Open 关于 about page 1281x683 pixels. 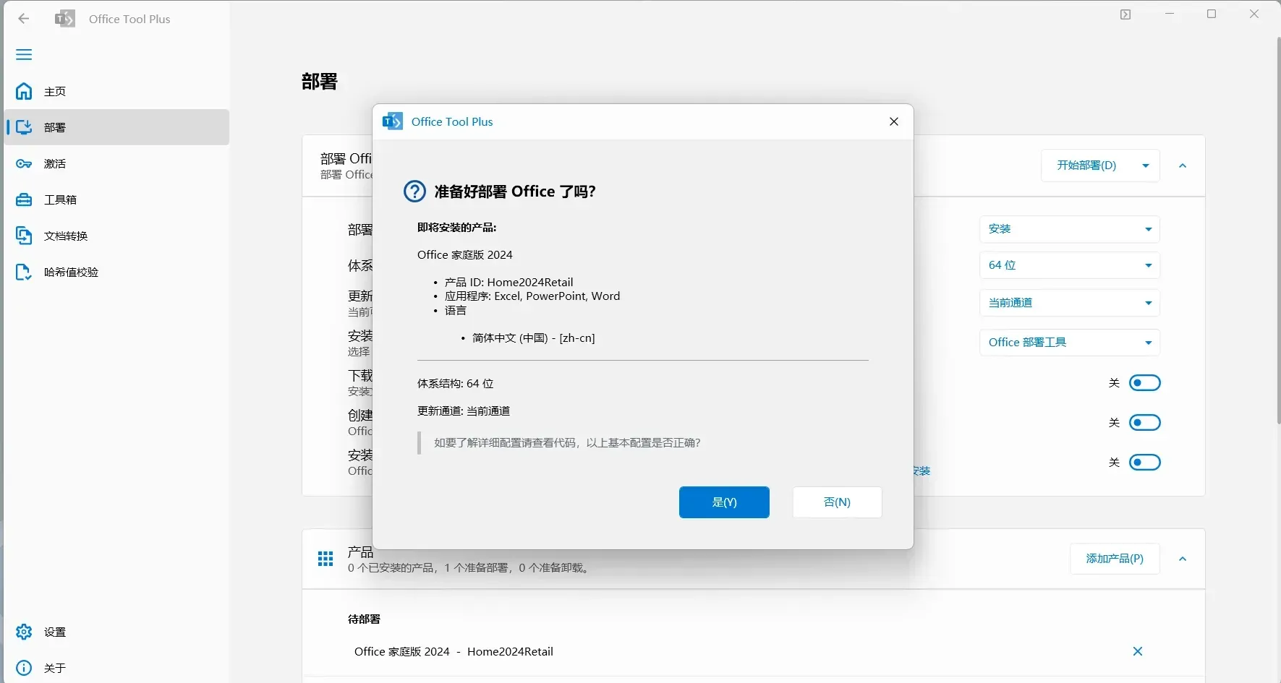click(x=116, y=668)
